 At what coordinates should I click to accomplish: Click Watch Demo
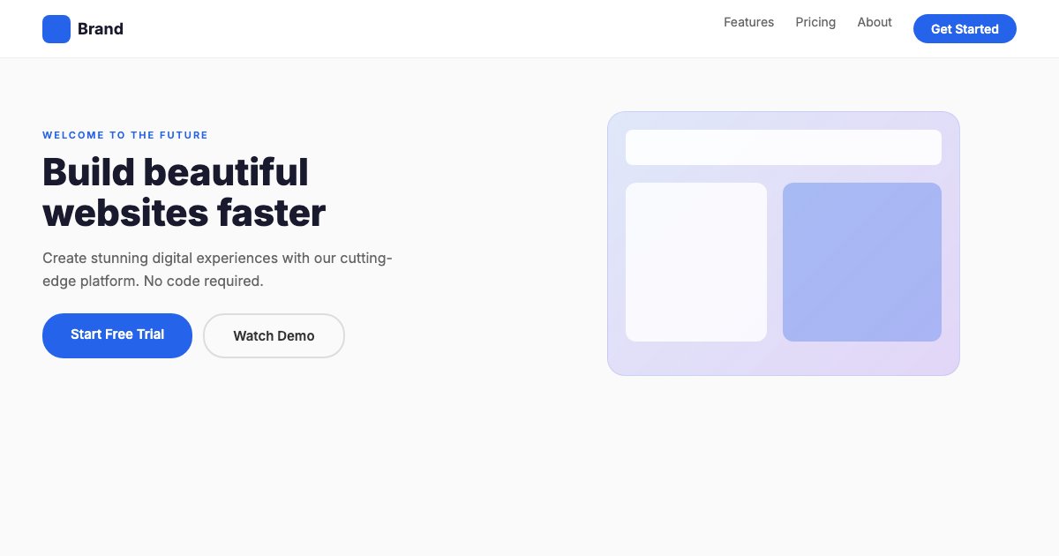tap(274, 335)
